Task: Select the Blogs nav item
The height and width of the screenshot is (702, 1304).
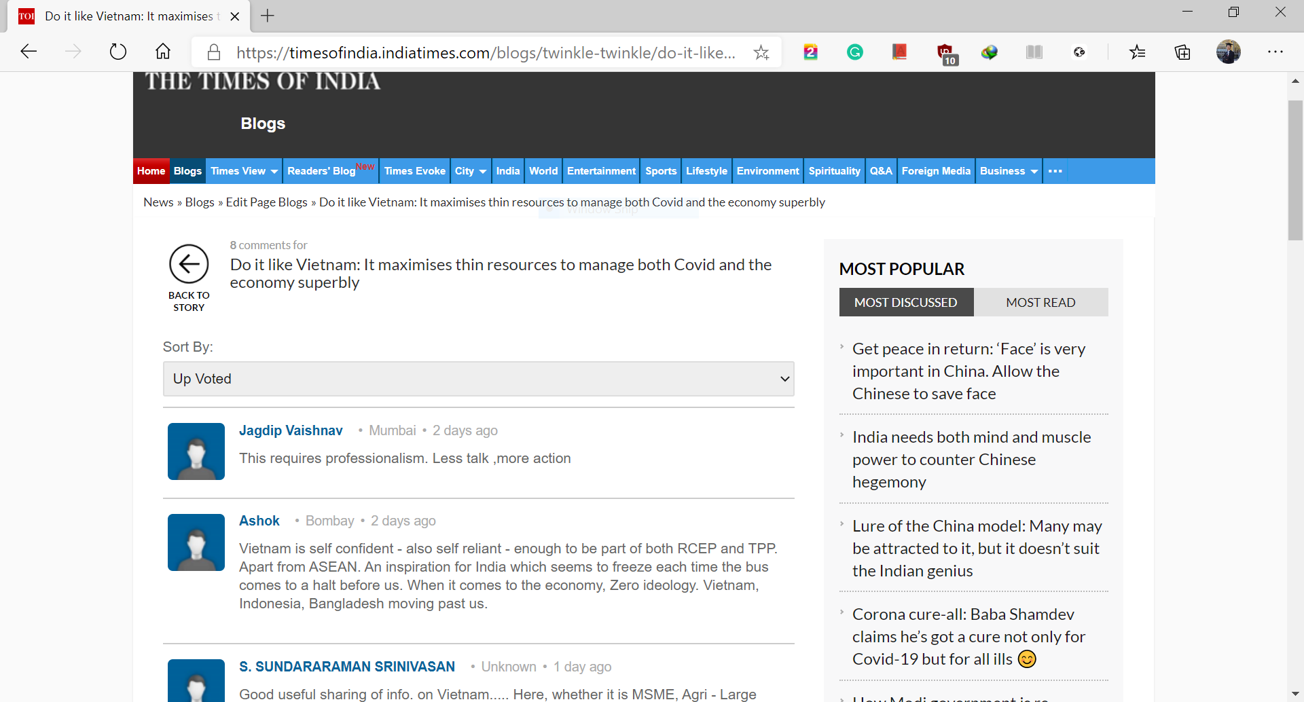Action: [187, 171]
